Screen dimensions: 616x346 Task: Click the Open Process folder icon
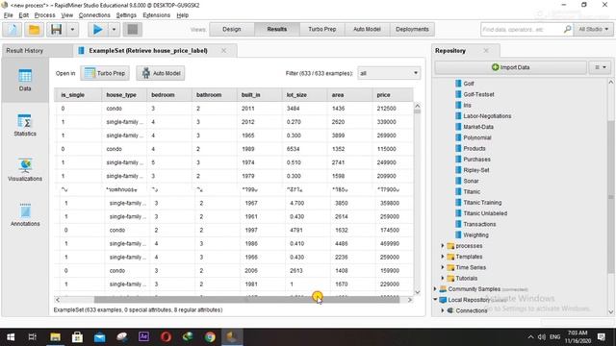tap(34, 30)
